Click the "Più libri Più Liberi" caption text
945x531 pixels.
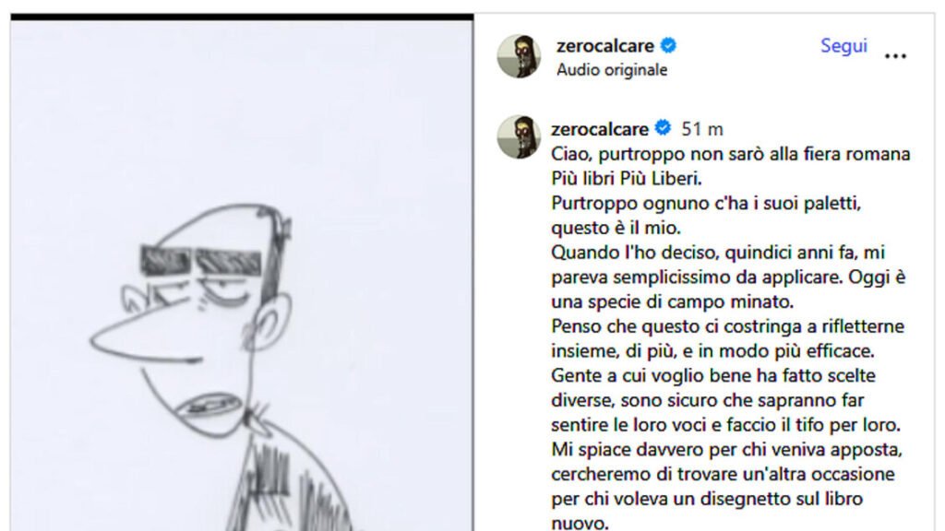click(x=627, y=179)
